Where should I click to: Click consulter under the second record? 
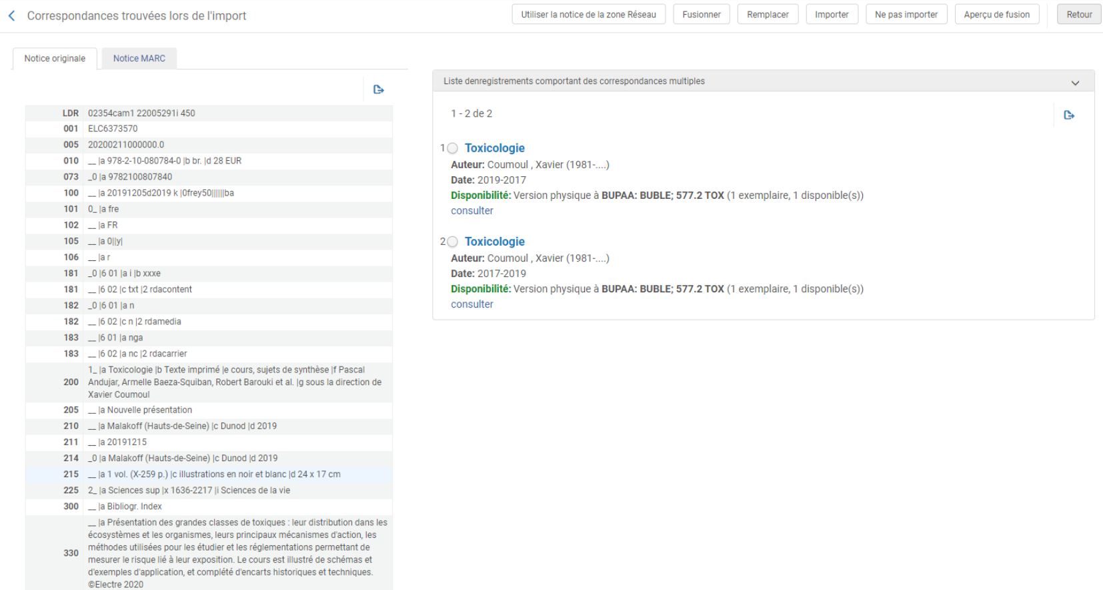click(x=471, y=304)
